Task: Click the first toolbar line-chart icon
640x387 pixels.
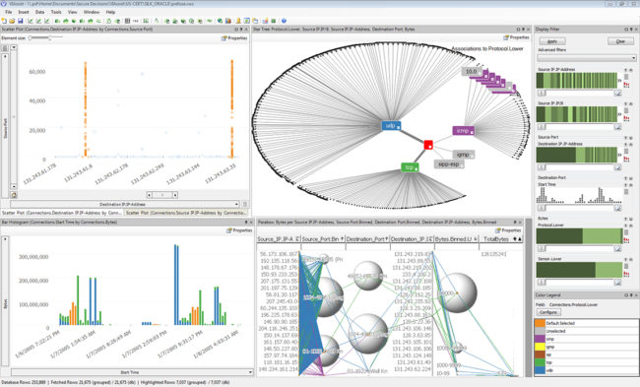Action: tap(31, 21)
